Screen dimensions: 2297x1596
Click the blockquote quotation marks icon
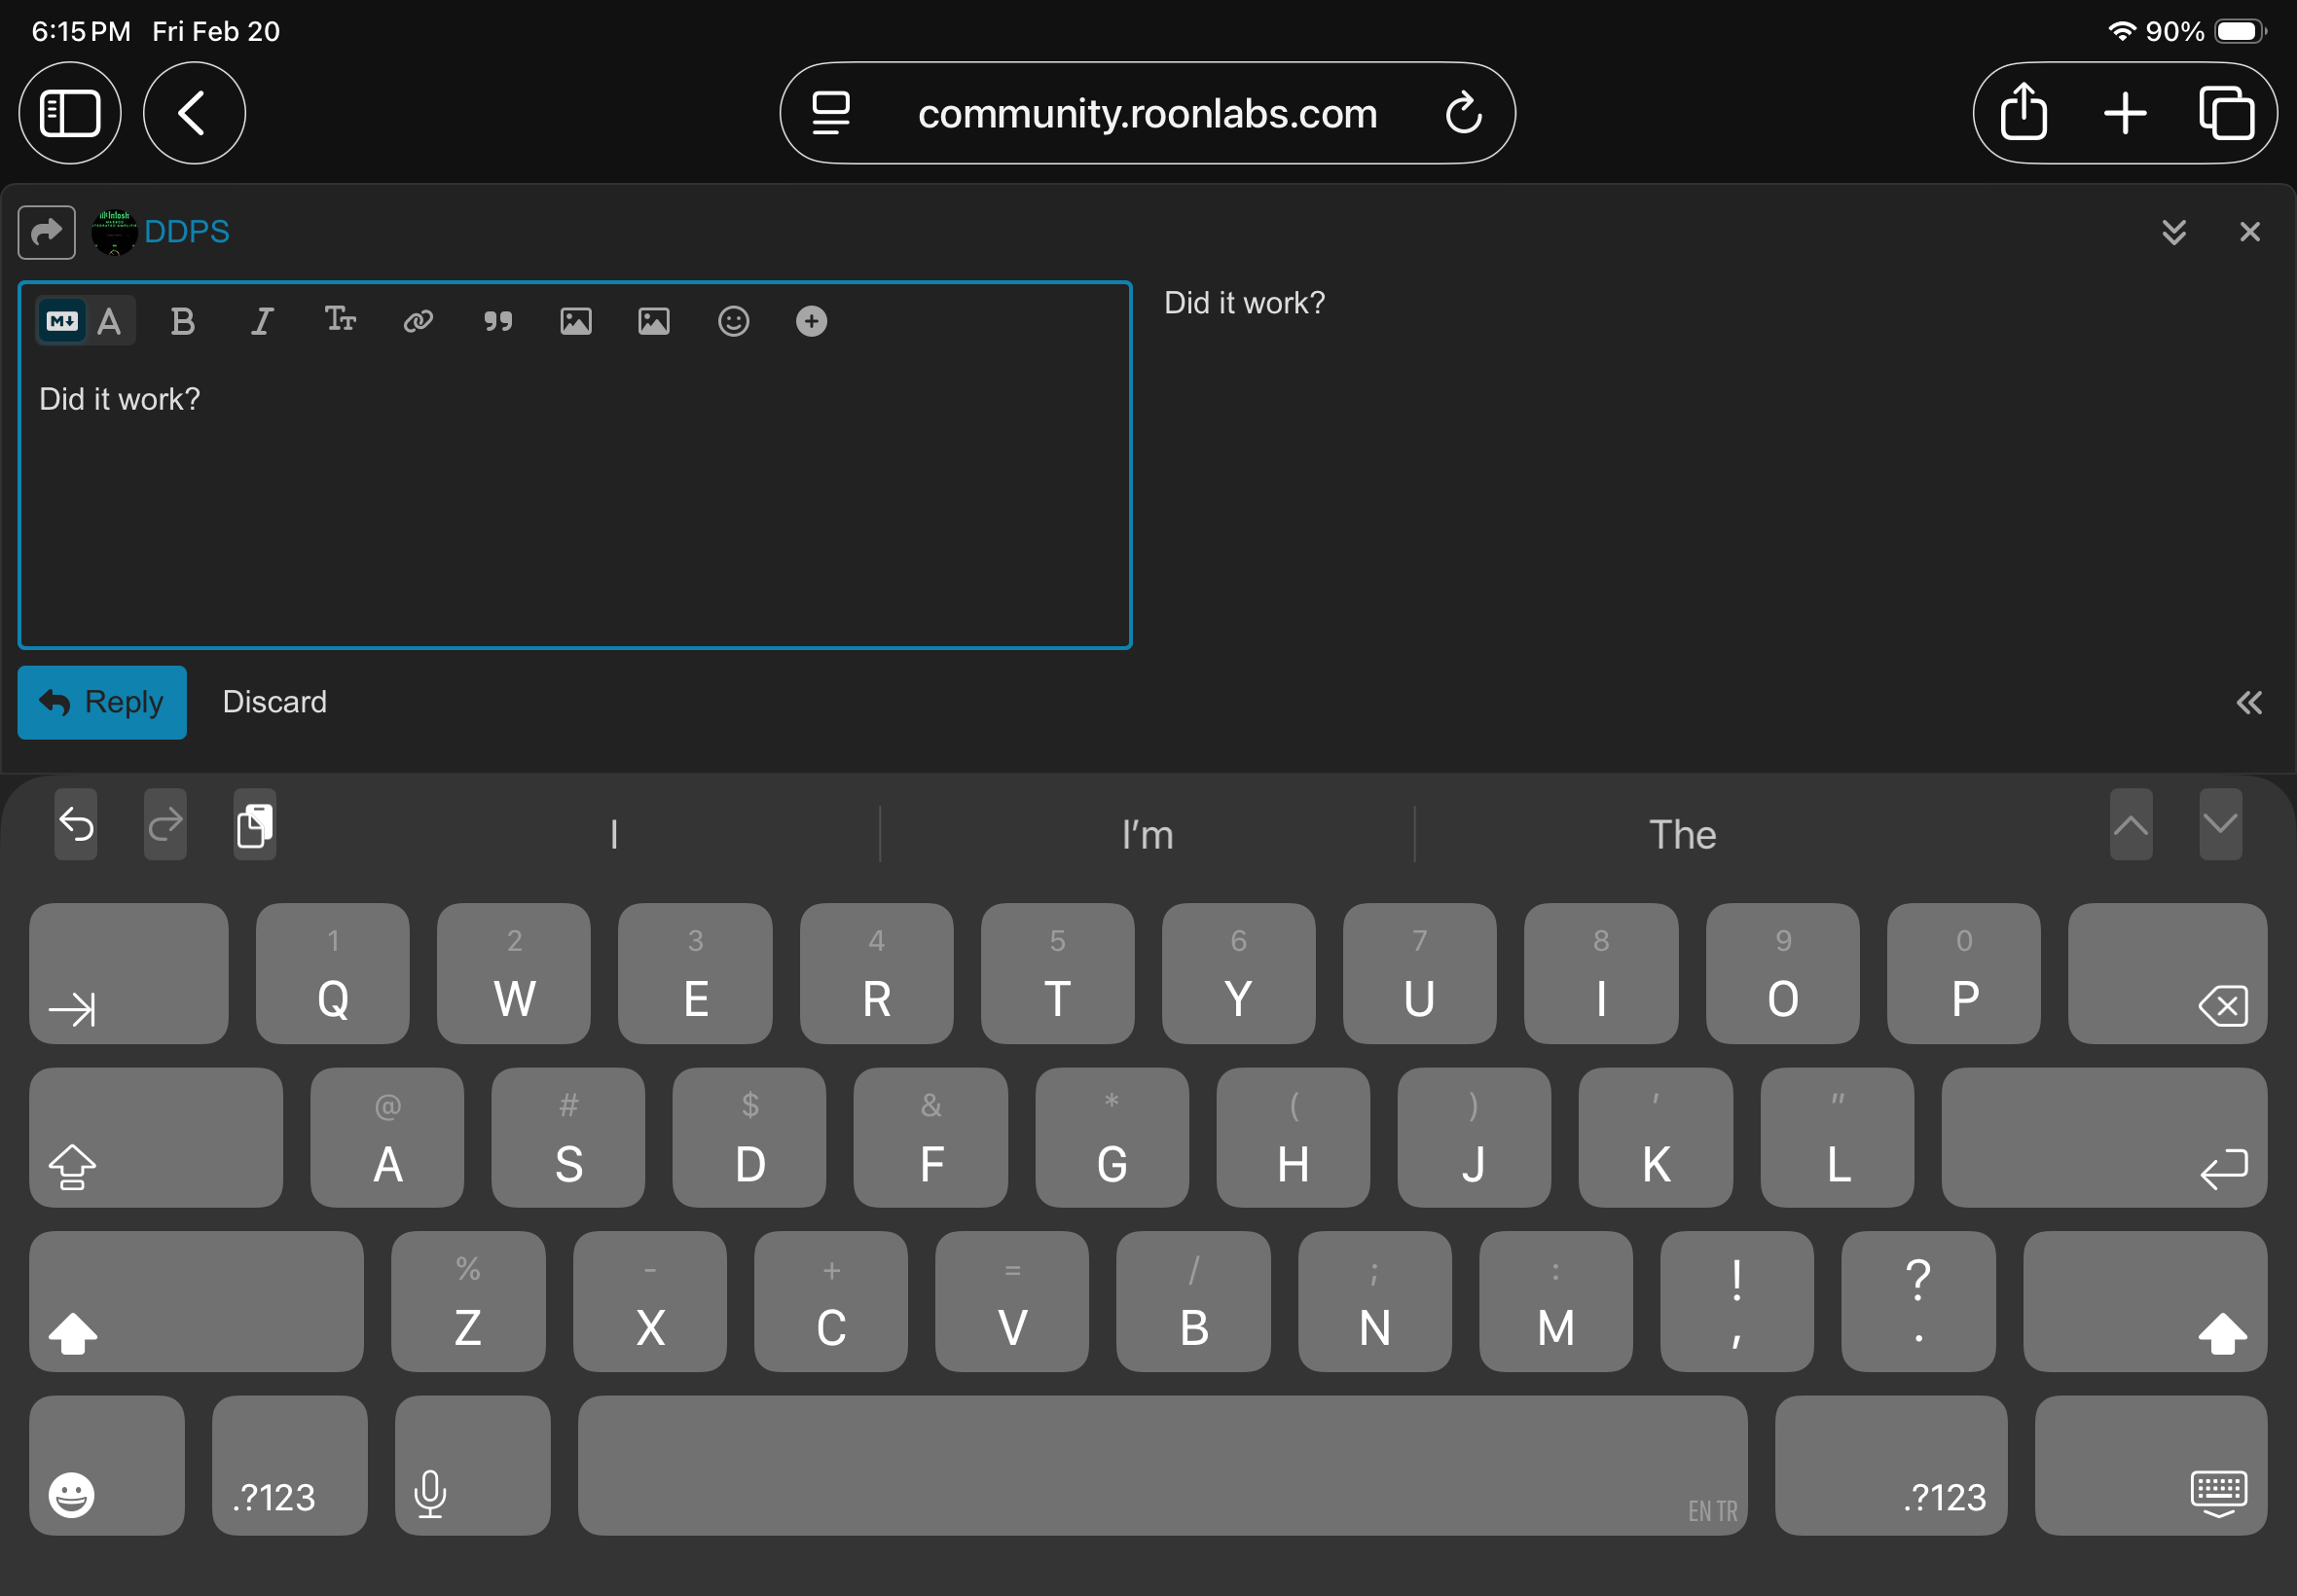497,321
